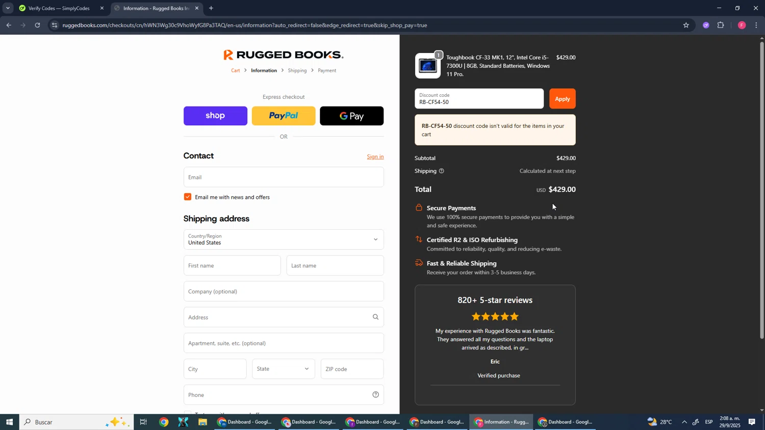765x430 pixels.
Task: Click phone help question mark icon
Action: [376, 395]
